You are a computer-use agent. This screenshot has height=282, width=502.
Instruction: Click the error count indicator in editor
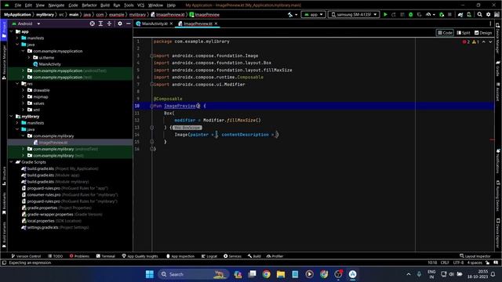tap(466, 42)
